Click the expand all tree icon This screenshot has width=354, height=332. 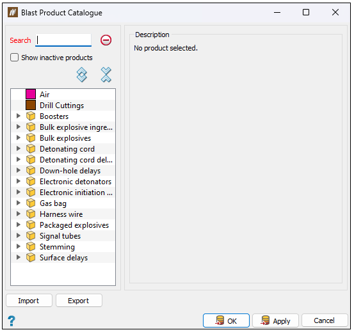(x=82, y=75)
